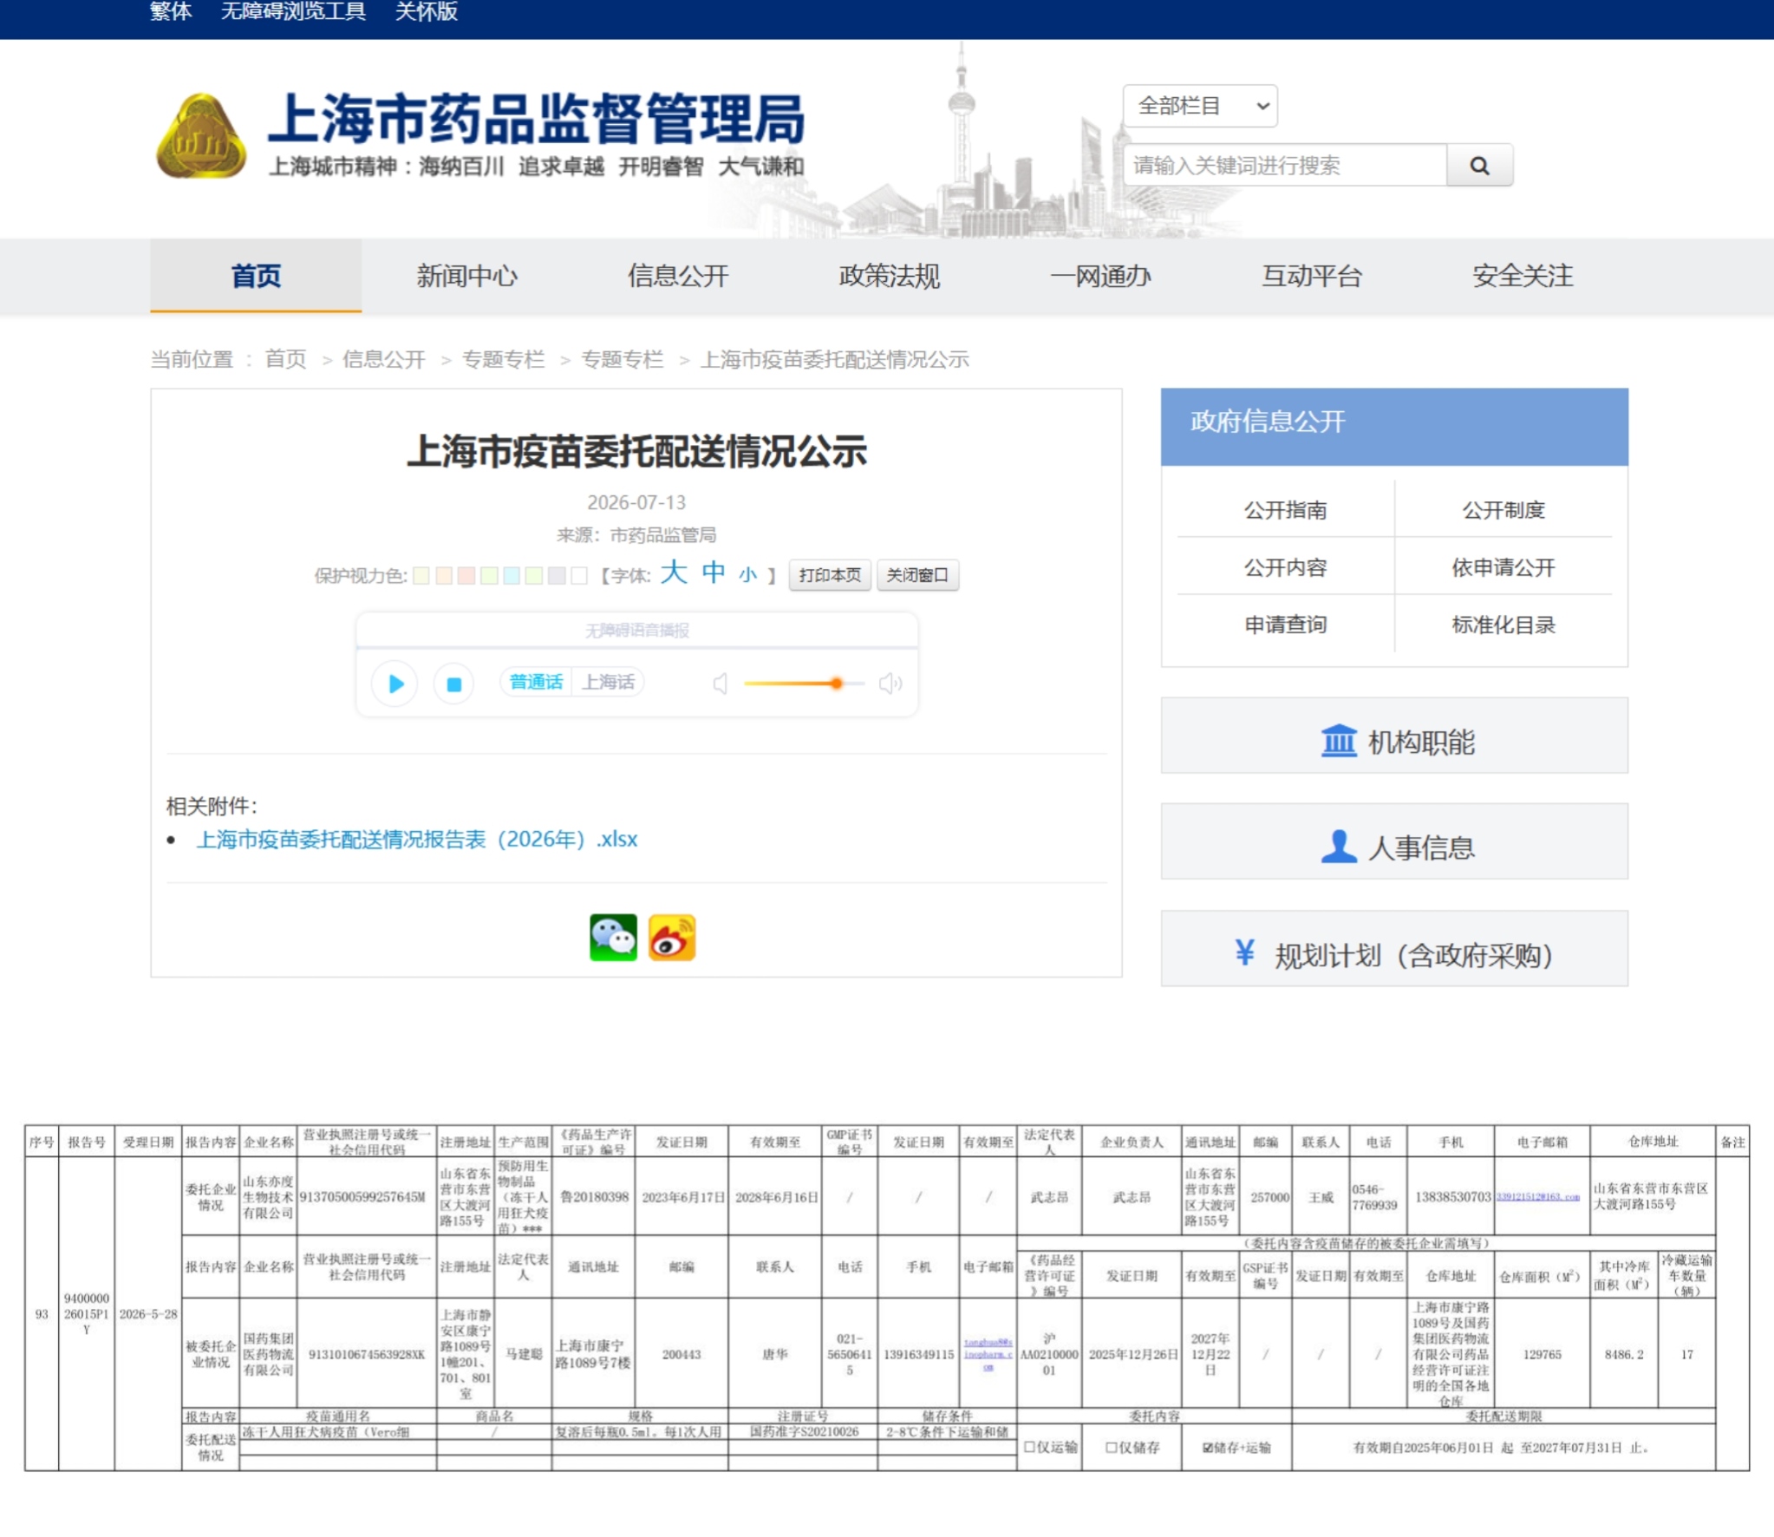1774x1537 pixels.
Task: Click the search magnifier icon button
Action: 1479,165
